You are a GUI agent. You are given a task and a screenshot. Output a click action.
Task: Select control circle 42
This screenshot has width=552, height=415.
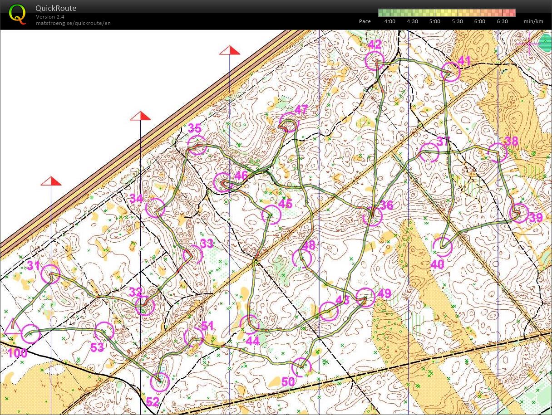(x=375, y=60)
